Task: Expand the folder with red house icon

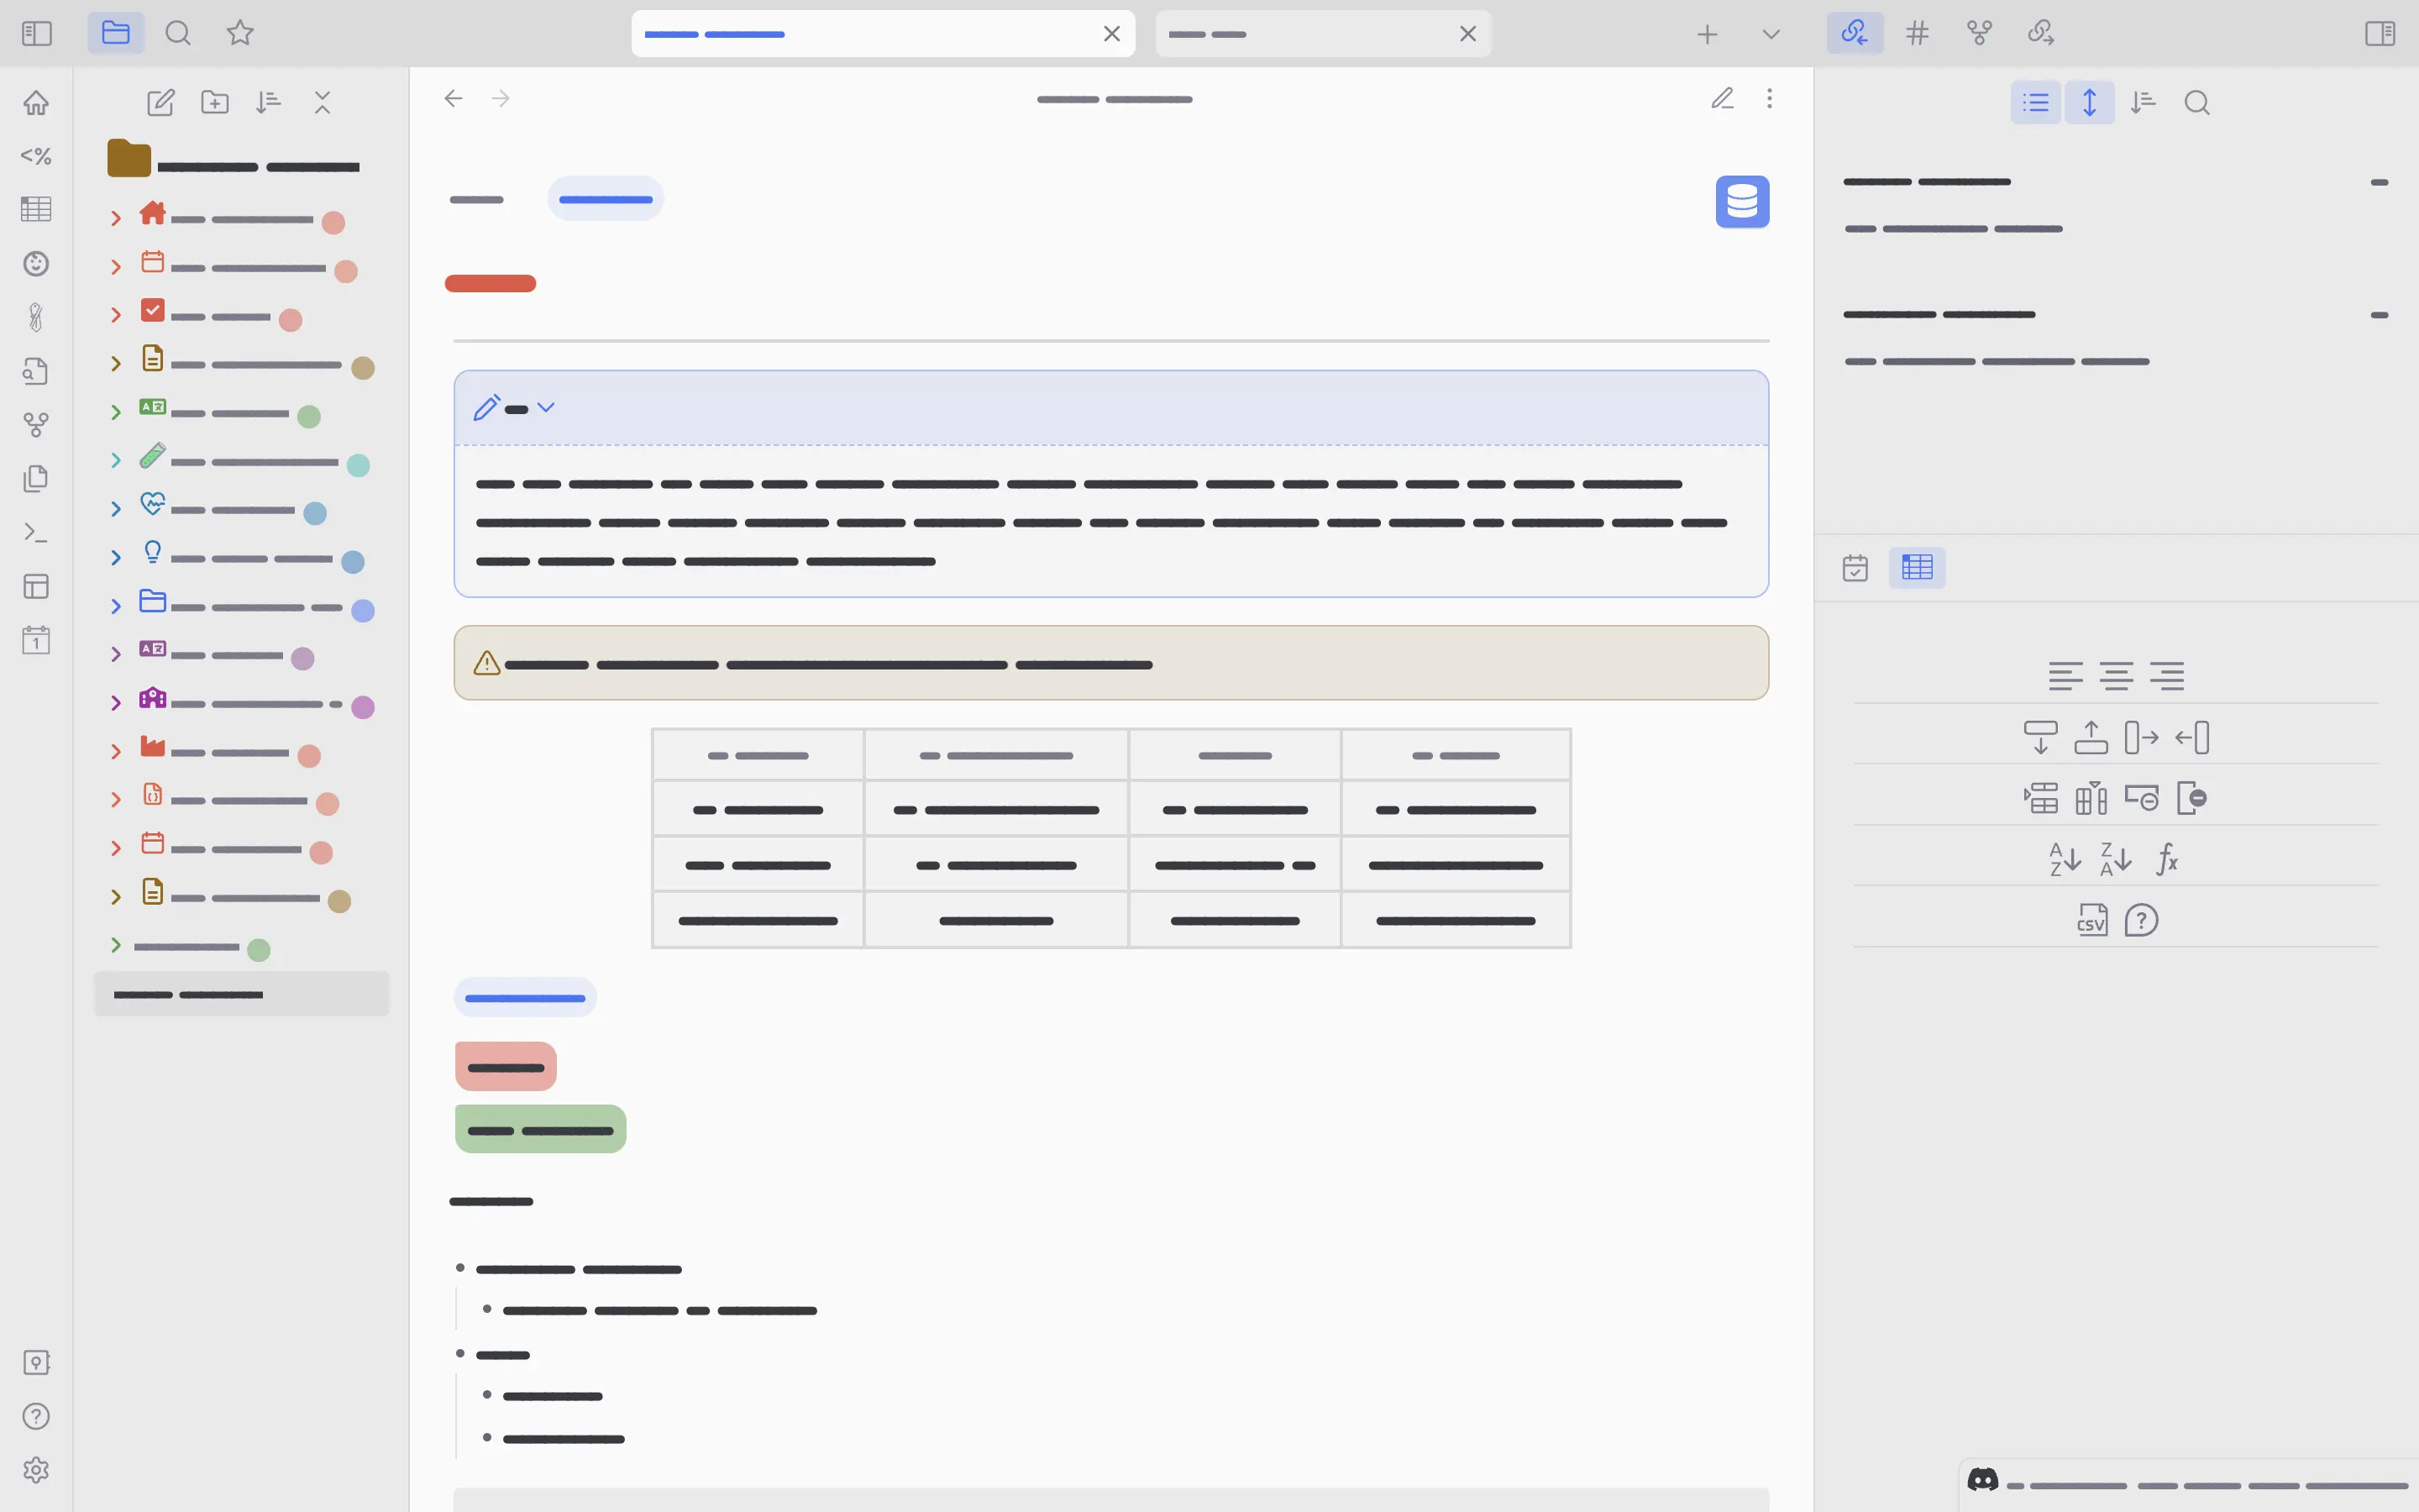Action: [x=116, y=218]
